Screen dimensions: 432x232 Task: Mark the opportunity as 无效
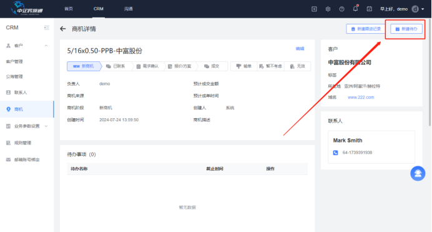click(298, 66)
